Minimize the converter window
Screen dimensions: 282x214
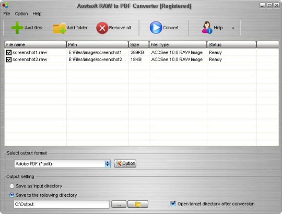point(262,6)
